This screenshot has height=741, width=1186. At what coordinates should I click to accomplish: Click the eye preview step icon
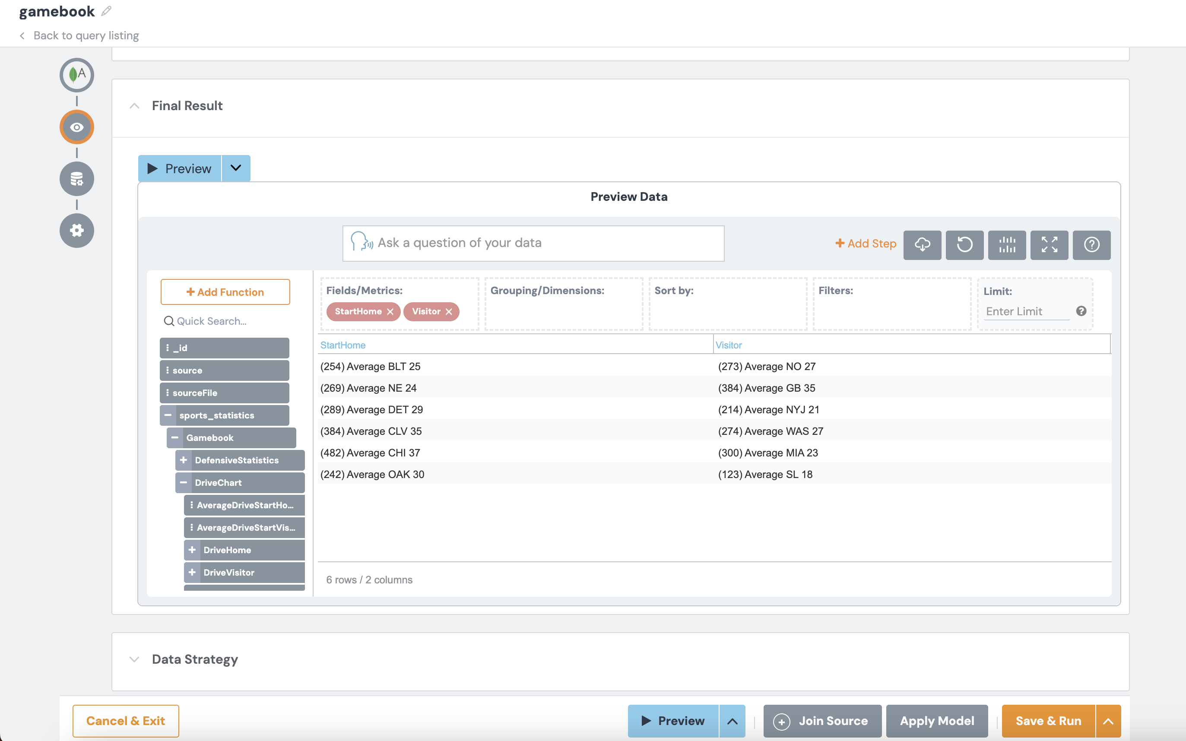pos(76,127)
